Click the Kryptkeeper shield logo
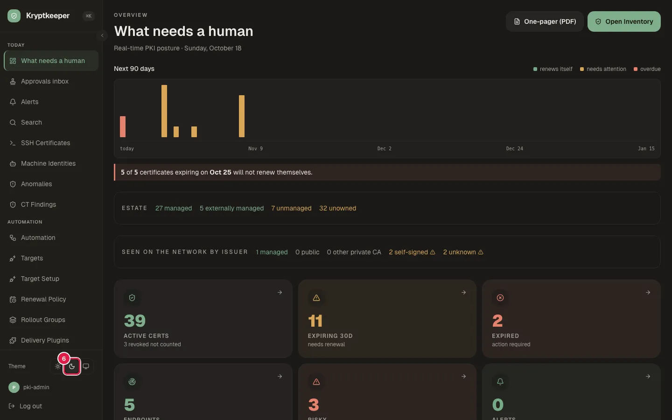The height and width of the screenshot is (420, 672). point(14,16)
